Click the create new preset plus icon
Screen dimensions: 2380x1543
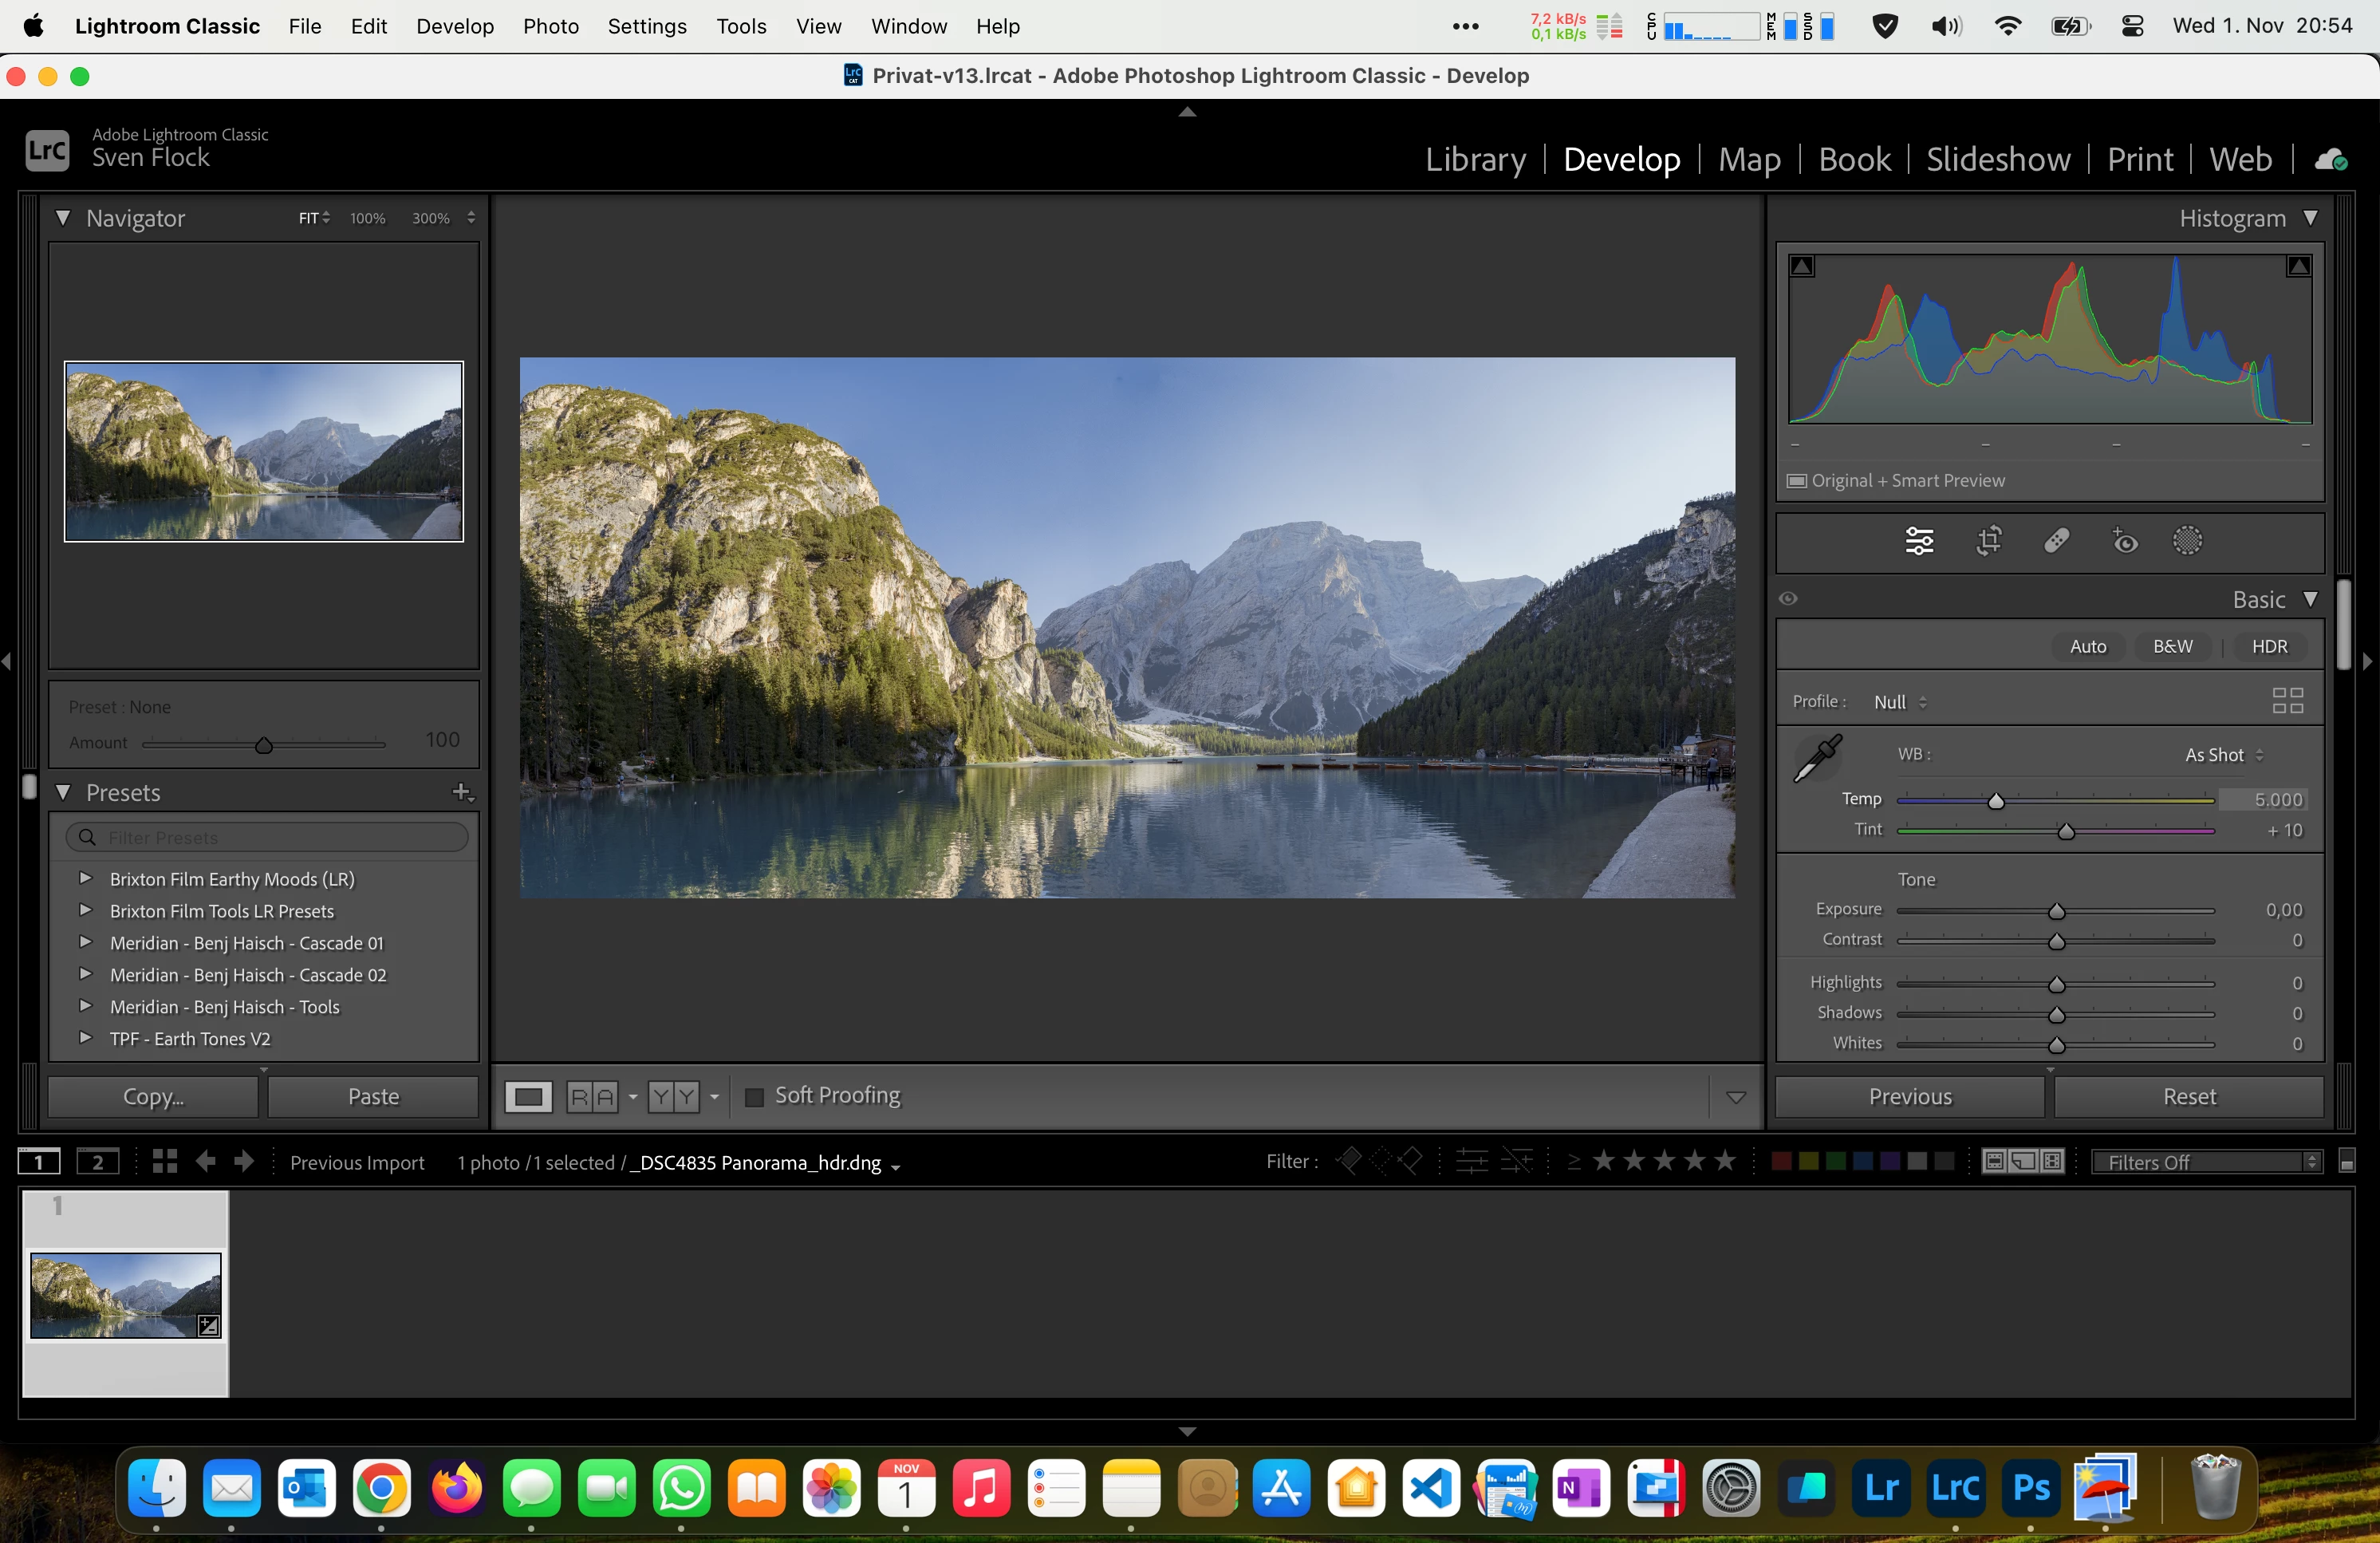pyautogui.click(x=461, y=792)
